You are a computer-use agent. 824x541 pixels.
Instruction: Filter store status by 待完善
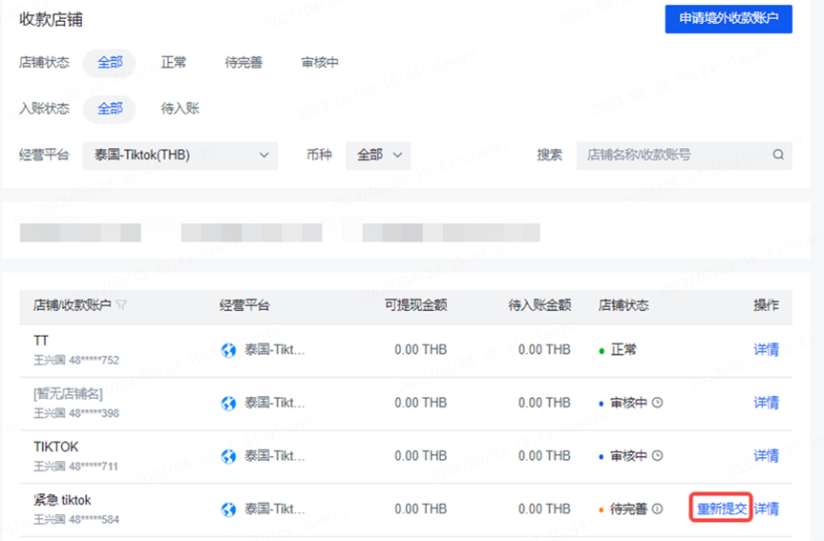tap(243, 63)
